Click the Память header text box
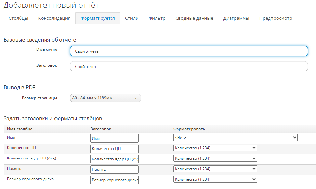 click(114, 170)
